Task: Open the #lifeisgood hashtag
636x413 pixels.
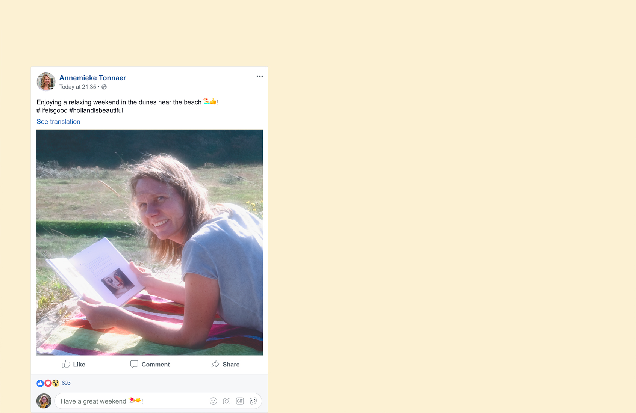Action: [52, 110]
